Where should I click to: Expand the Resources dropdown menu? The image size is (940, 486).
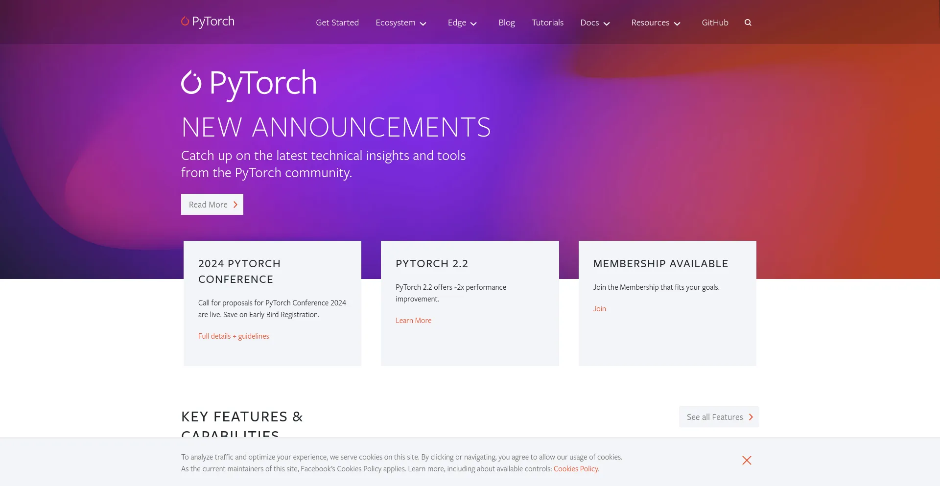[x=656, y=23]
